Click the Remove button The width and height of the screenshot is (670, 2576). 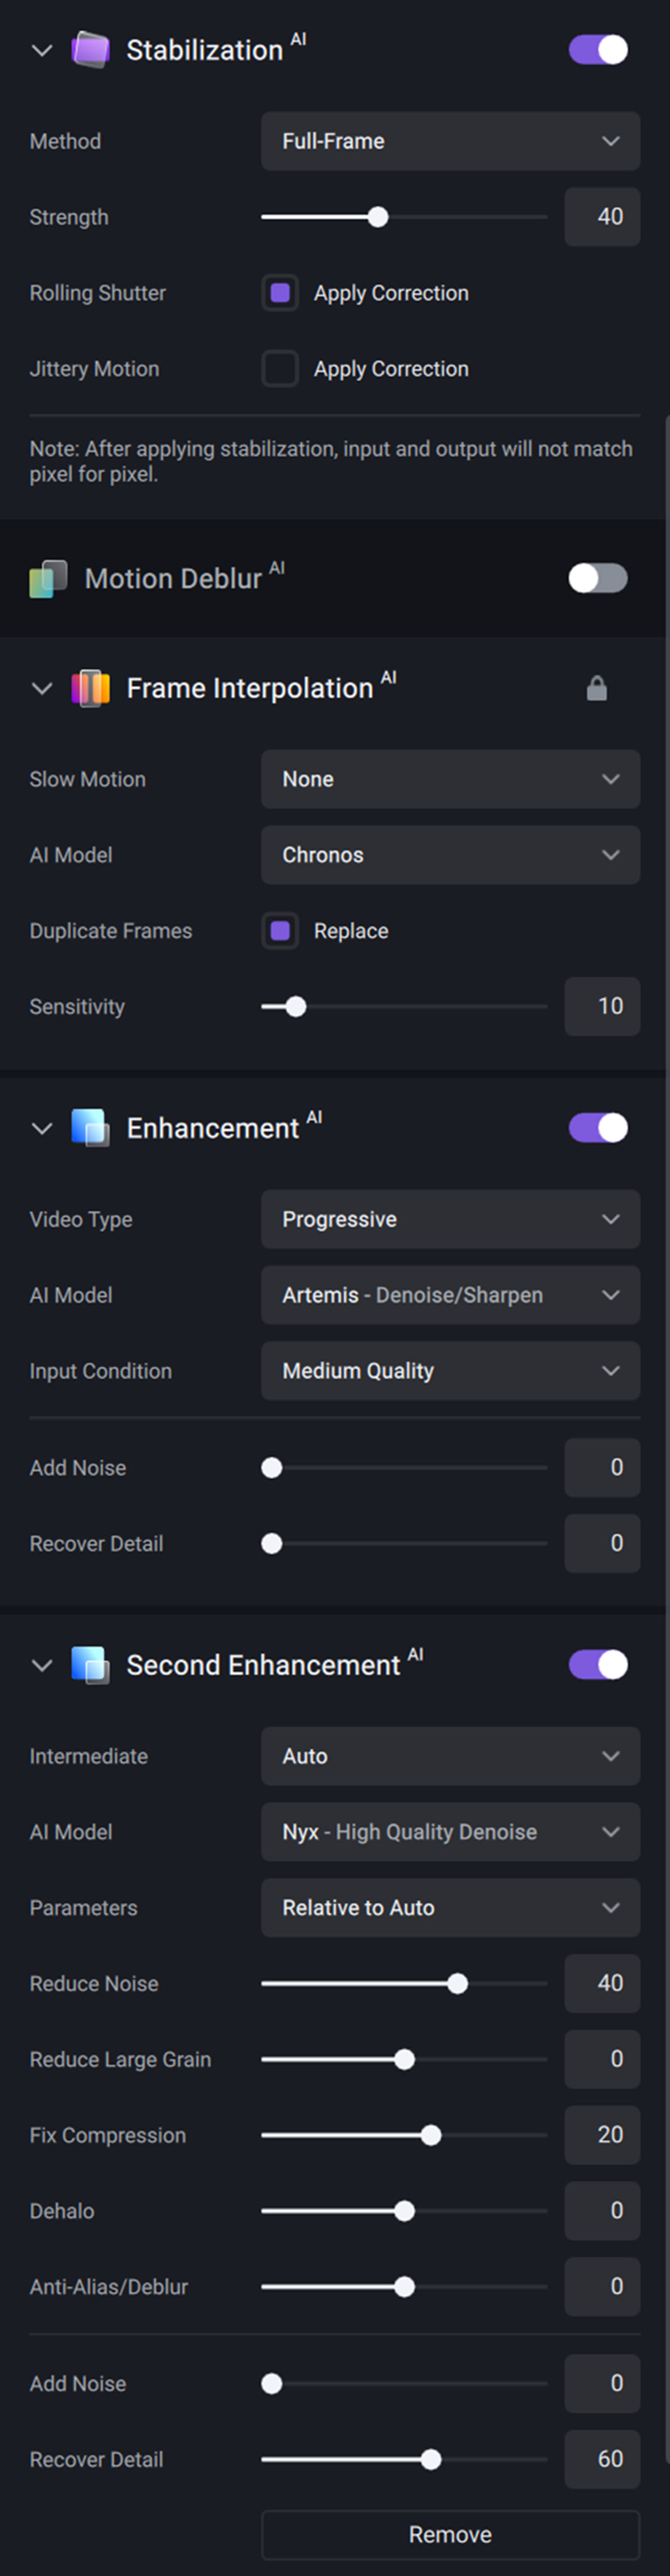(x=450, y=2535)
